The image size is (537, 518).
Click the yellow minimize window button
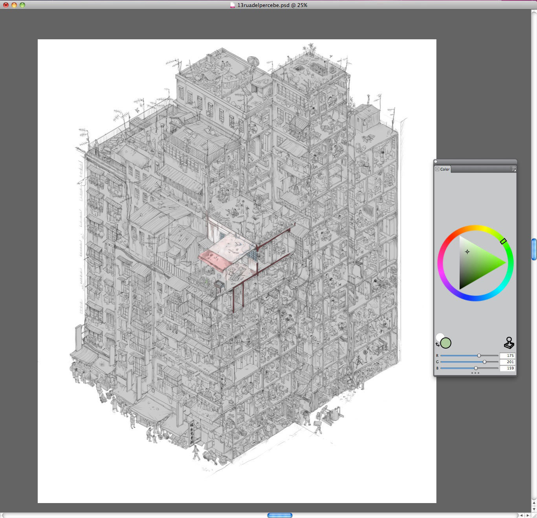14,5
